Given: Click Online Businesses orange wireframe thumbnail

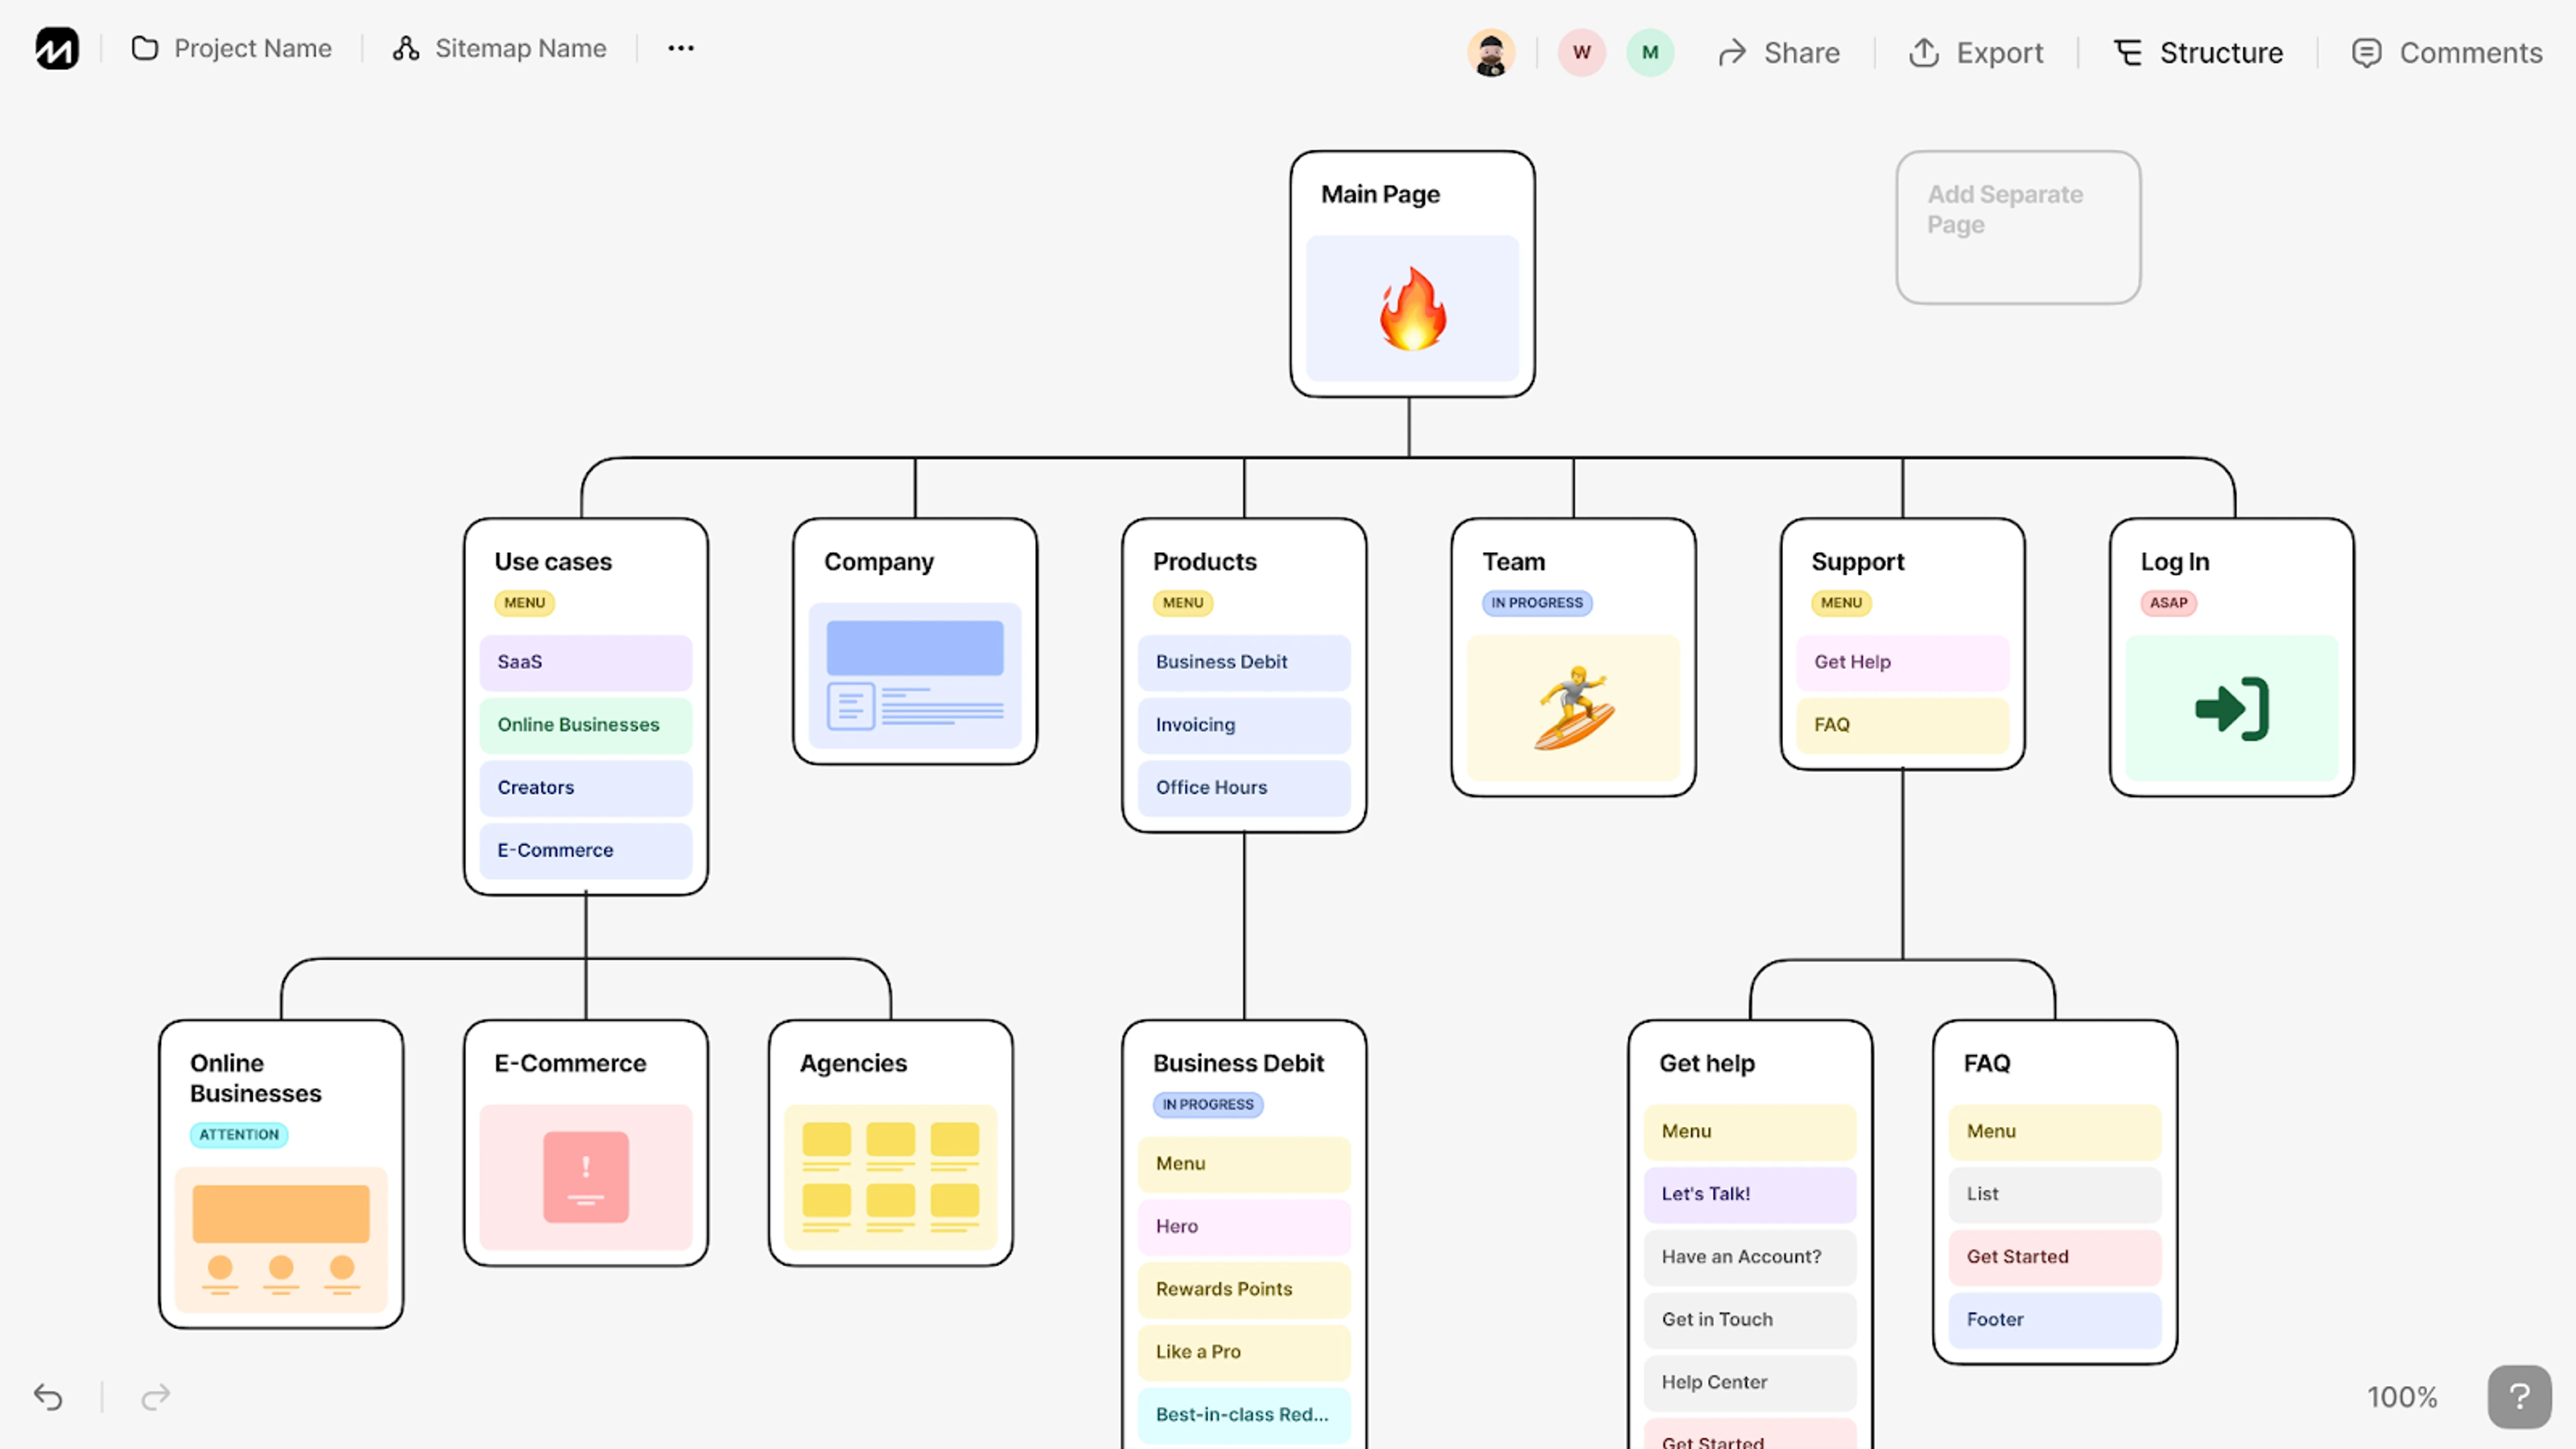Looking at the screenshot, I should [281, 1240].
